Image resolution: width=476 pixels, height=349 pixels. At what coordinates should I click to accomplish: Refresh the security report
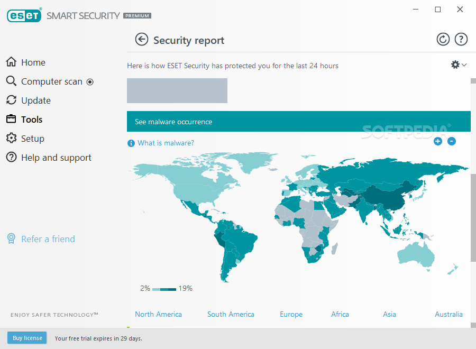point(443,40)
